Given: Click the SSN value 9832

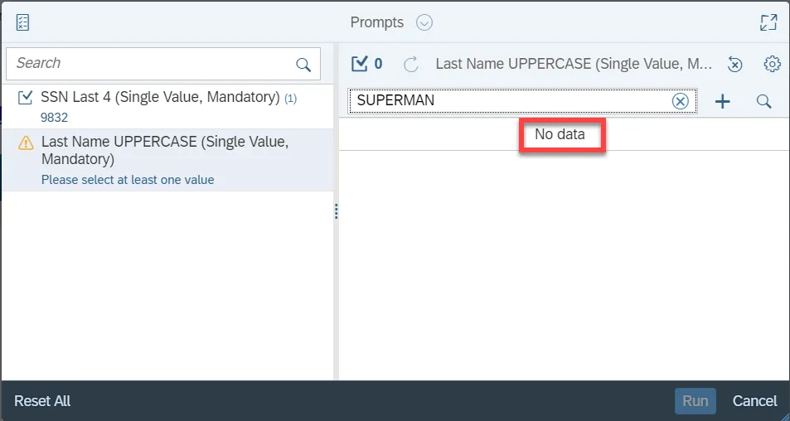Looking at the screenshot, I should [x=54, y=117].
